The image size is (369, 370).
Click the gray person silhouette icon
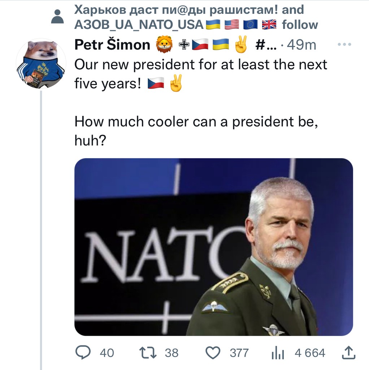pyautogui.click(x=57, y=16)
